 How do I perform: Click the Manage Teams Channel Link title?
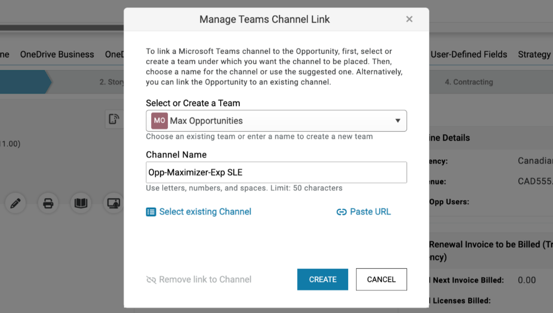265,19
